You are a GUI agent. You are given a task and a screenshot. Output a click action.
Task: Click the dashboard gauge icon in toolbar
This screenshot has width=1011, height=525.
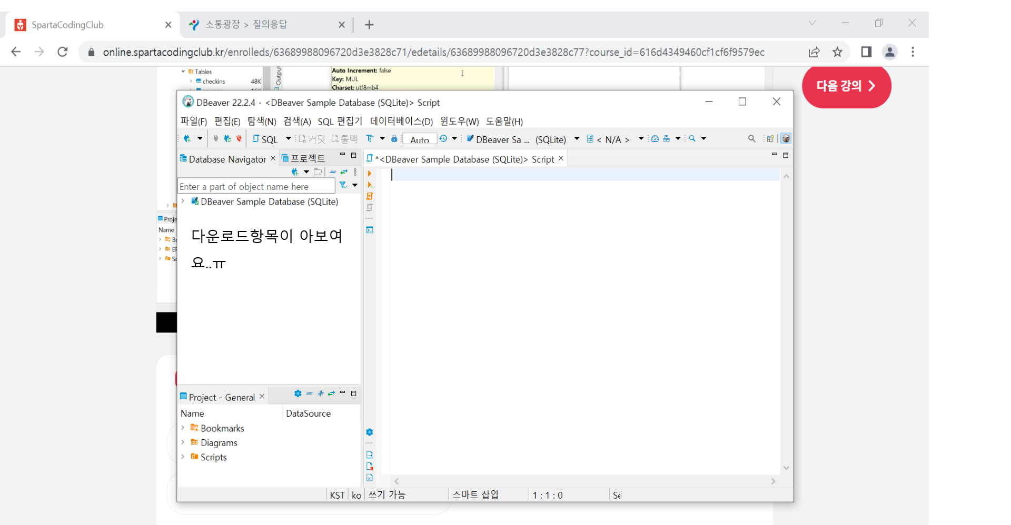click(x=655, y=138)
